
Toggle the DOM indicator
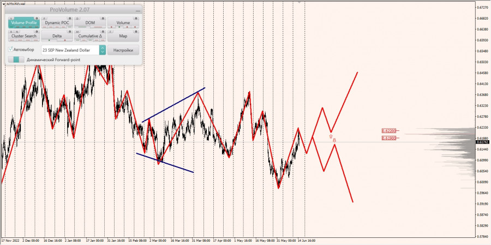(x=90, y=23)
